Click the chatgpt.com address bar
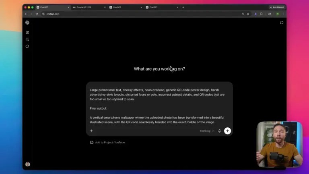 142,14
